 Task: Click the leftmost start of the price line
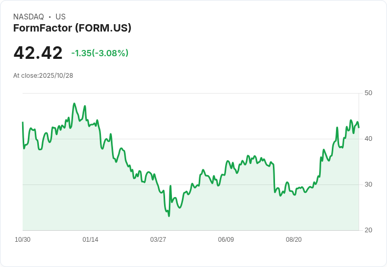tap(23, 122)
